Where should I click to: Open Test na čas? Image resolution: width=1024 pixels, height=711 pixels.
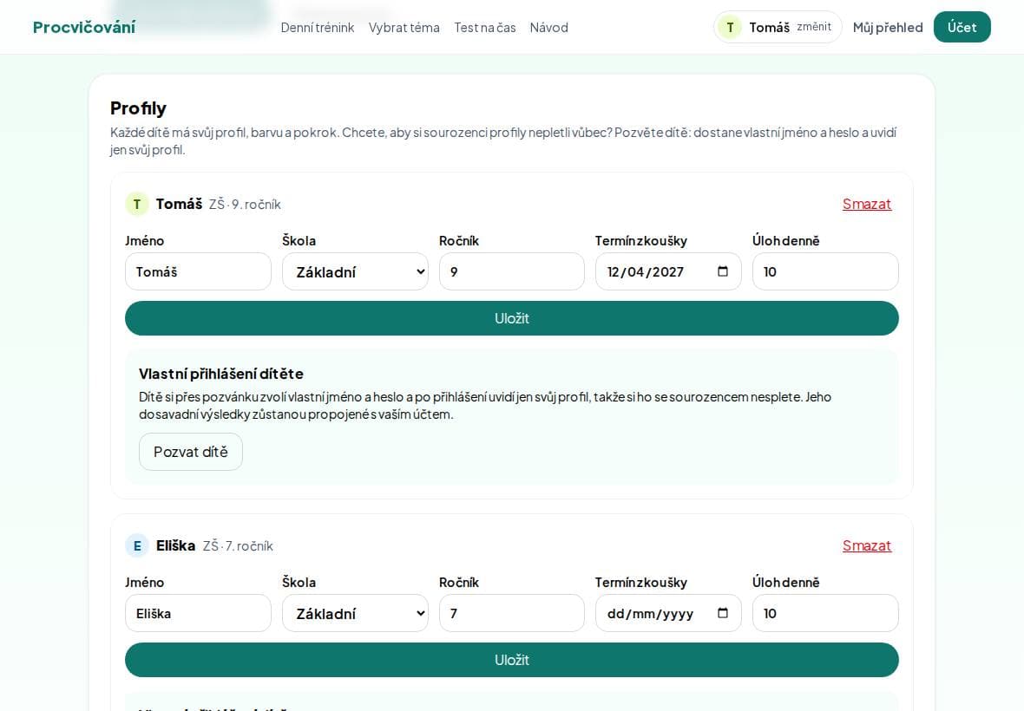(x=485, y=28)
